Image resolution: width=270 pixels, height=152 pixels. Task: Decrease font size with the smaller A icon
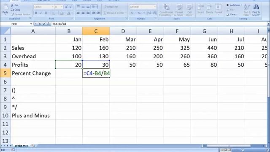pyautogui.click(x=70, y=7)
